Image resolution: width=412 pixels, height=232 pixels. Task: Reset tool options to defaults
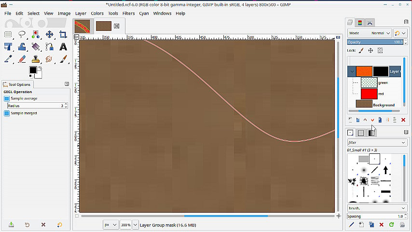(60, 225)
